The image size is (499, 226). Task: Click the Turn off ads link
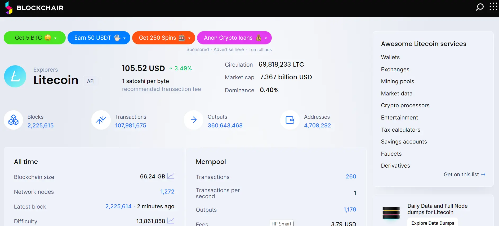coord(260,49)
